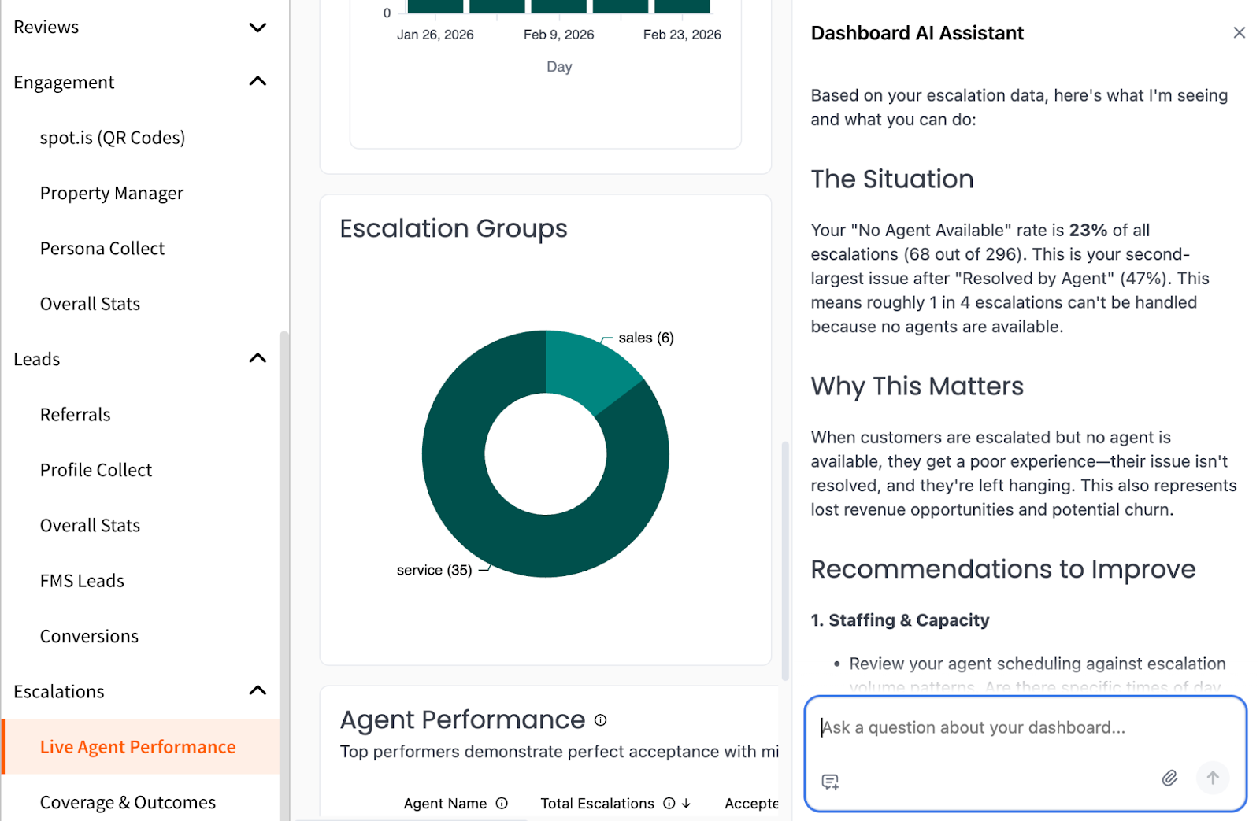Image resolution: width=1260 pixels, height=821 pixels.
Task: Click the "1. Staffing & Capacity" recommendation heading
Action: (x=900, y=620)
